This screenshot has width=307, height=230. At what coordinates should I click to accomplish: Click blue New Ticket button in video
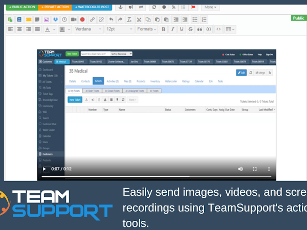click(x=75, y=100)
